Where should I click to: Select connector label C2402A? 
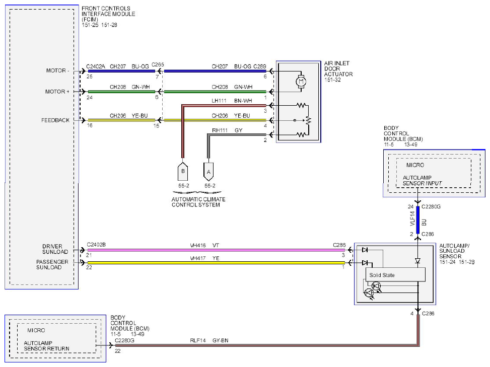(96, 66)
